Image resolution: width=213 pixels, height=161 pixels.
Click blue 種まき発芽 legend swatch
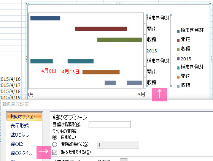click(178, 32)
